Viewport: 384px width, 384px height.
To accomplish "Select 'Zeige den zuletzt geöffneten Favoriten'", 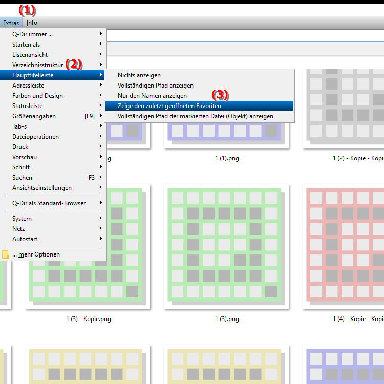I will pyautogui.click(x=199, y=106).
